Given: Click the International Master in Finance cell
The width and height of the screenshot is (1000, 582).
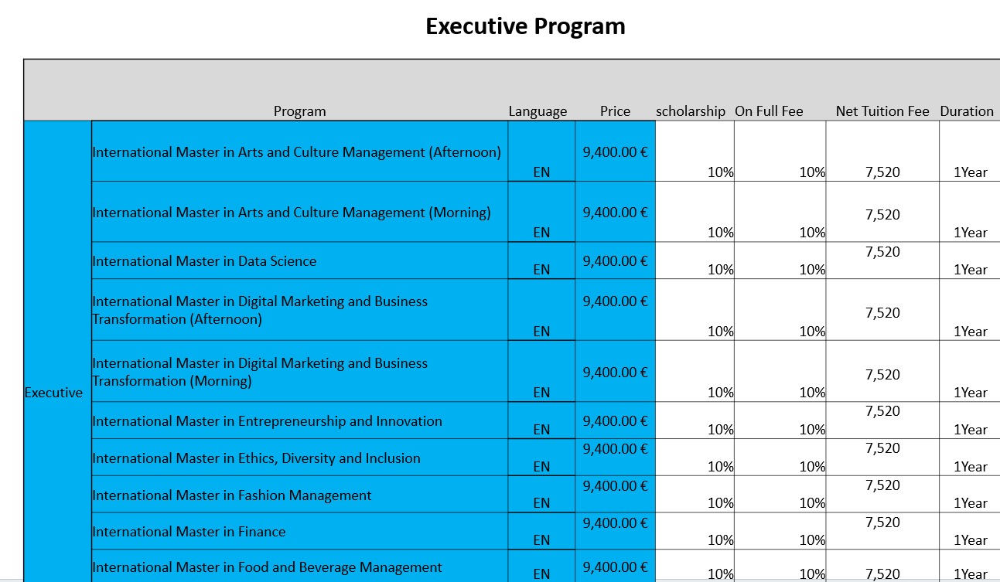Looking at the screenshot, I should point(189,532).
